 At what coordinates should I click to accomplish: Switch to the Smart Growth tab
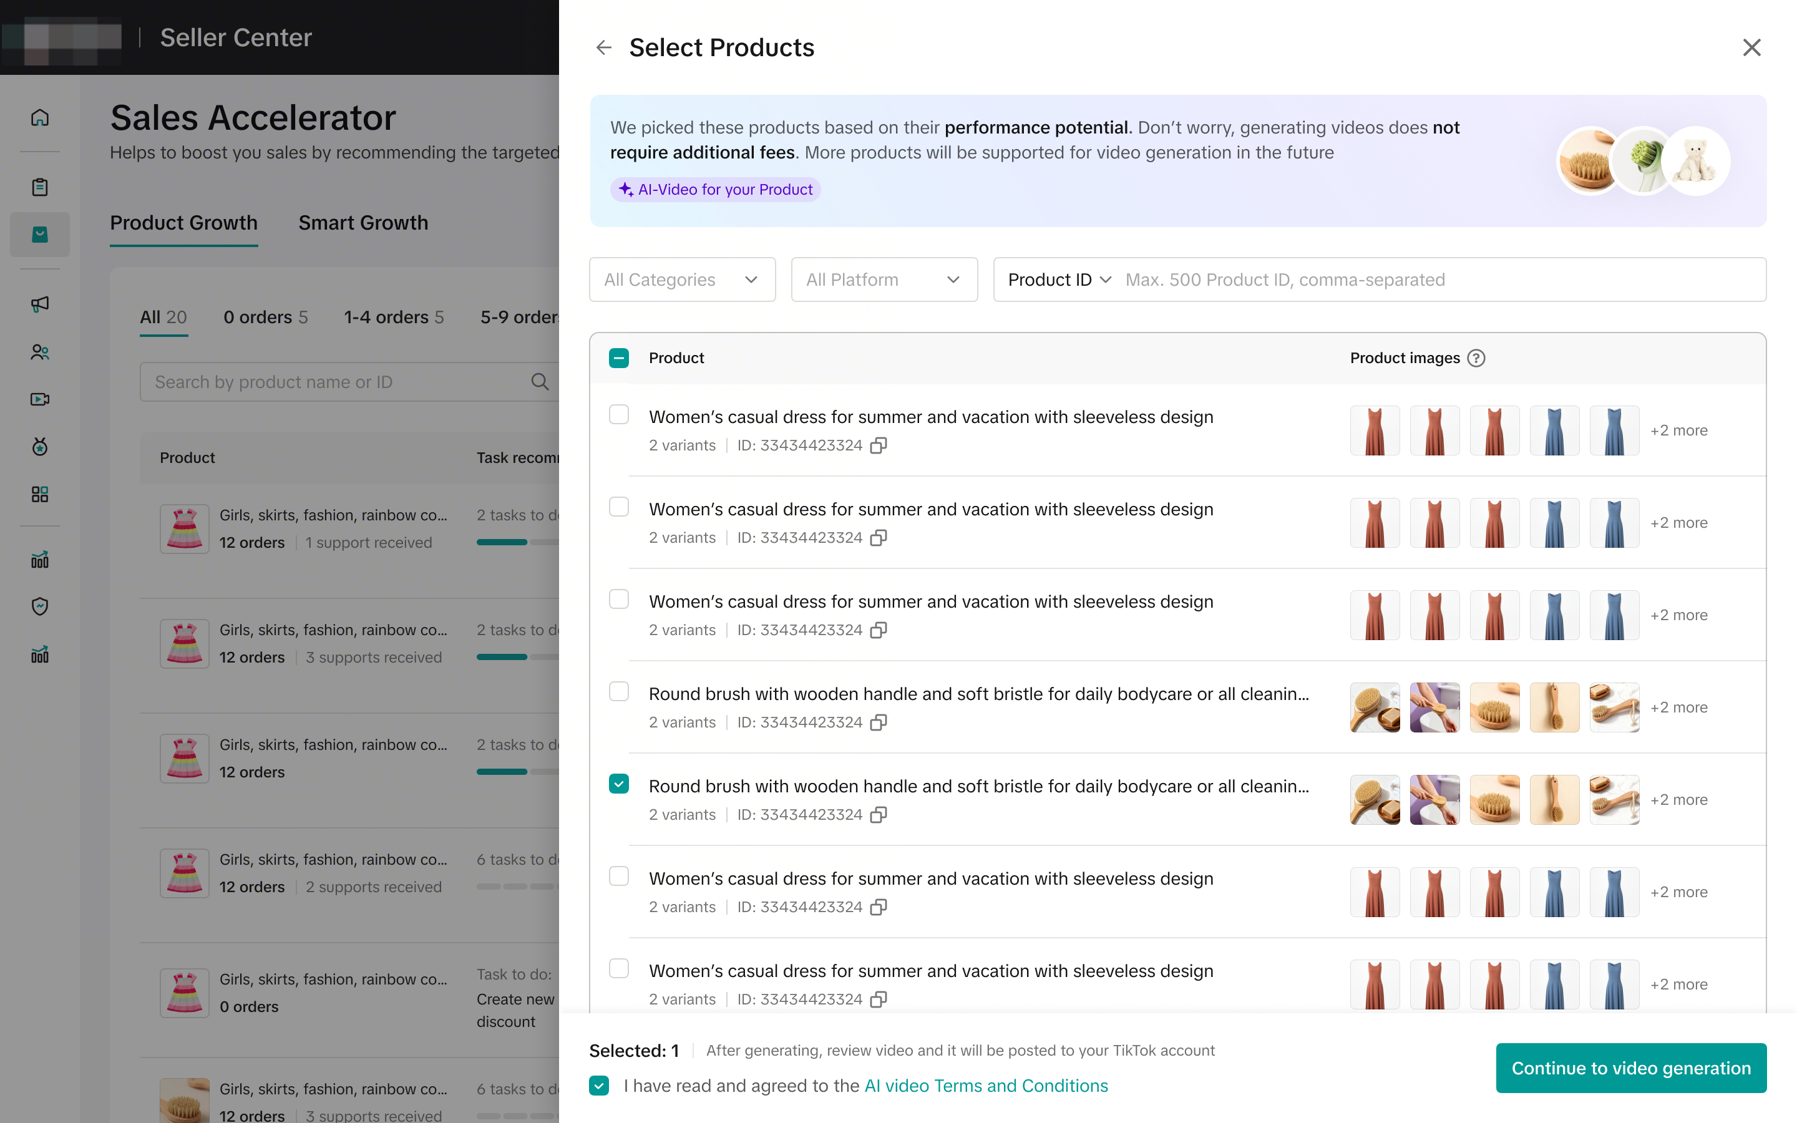(363, 223)
